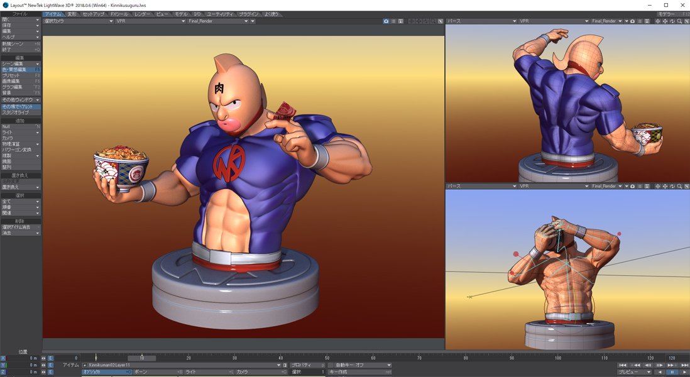Click the save-render icon in main viewport header

[x=401, y=21]
